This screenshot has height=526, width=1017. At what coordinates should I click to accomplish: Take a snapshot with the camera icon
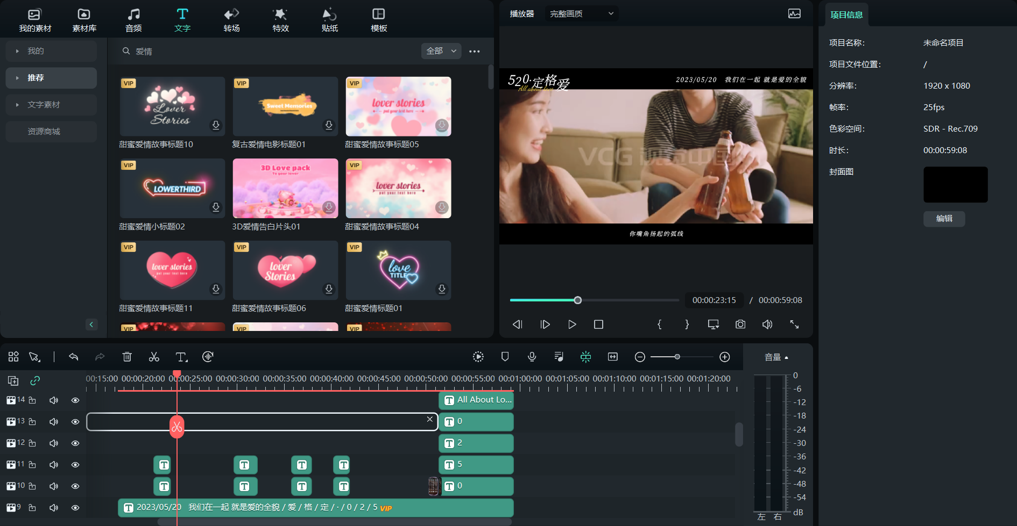pyautogui.click(x=740, y=325)
